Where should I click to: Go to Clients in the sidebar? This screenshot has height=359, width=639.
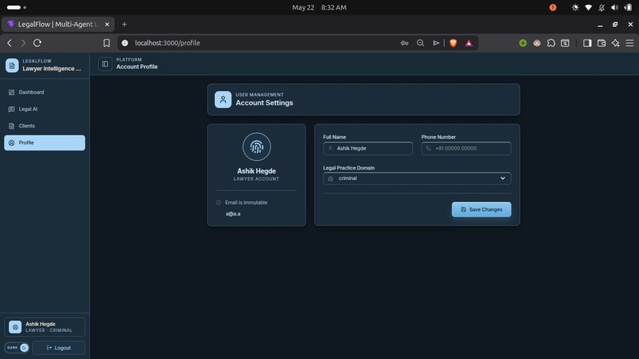pyautogui.click(x=44, y=126)
